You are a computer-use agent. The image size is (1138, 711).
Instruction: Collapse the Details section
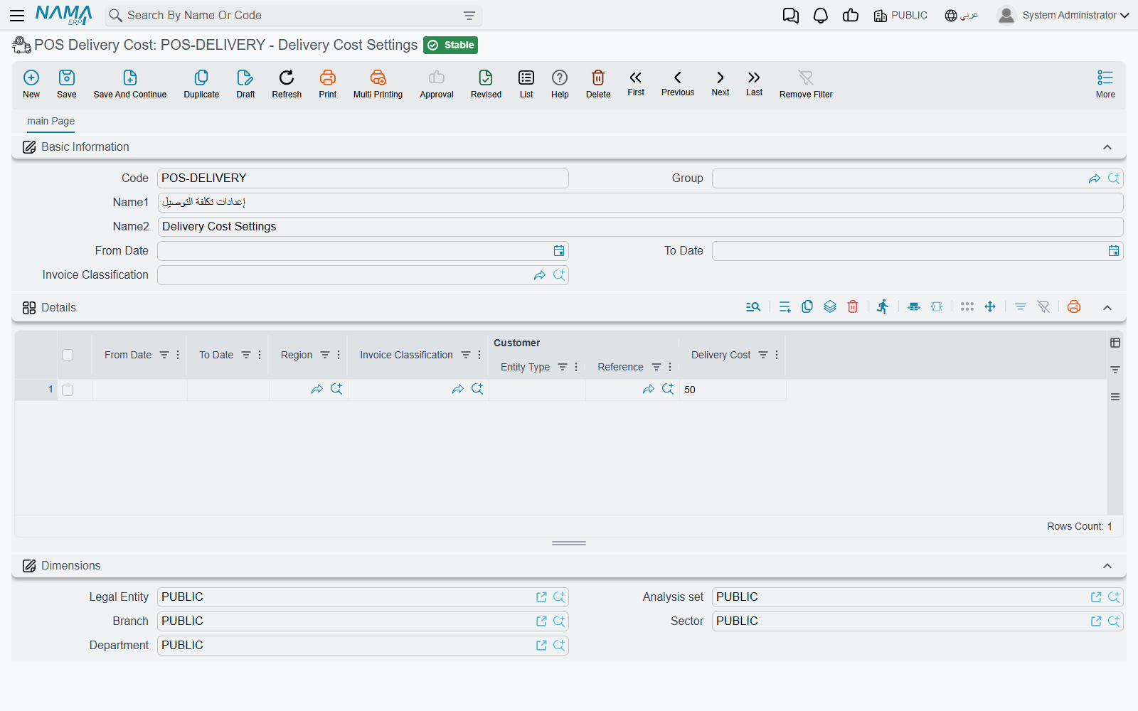1107,308
